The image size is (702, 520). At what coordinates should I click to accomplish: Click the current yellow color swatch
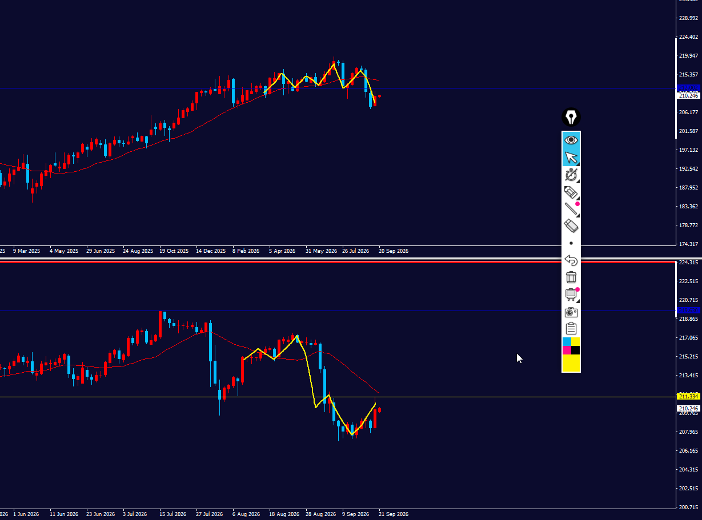[x=571, y=363]
